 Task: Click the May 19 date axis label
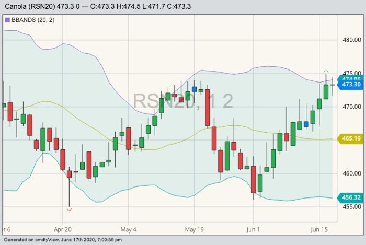tap(194, 230)
